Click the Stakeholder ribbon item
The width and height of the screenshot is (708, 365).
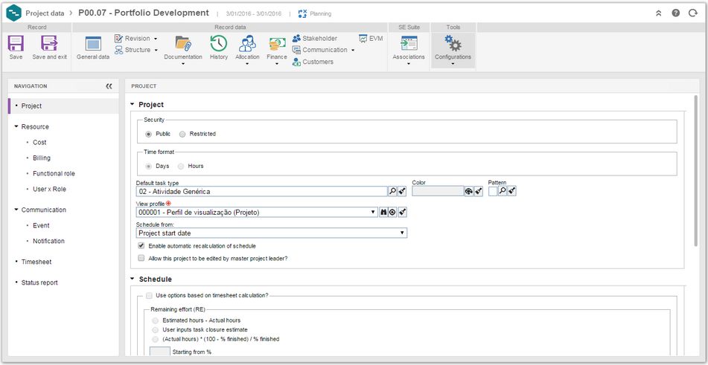pos(315,39)
